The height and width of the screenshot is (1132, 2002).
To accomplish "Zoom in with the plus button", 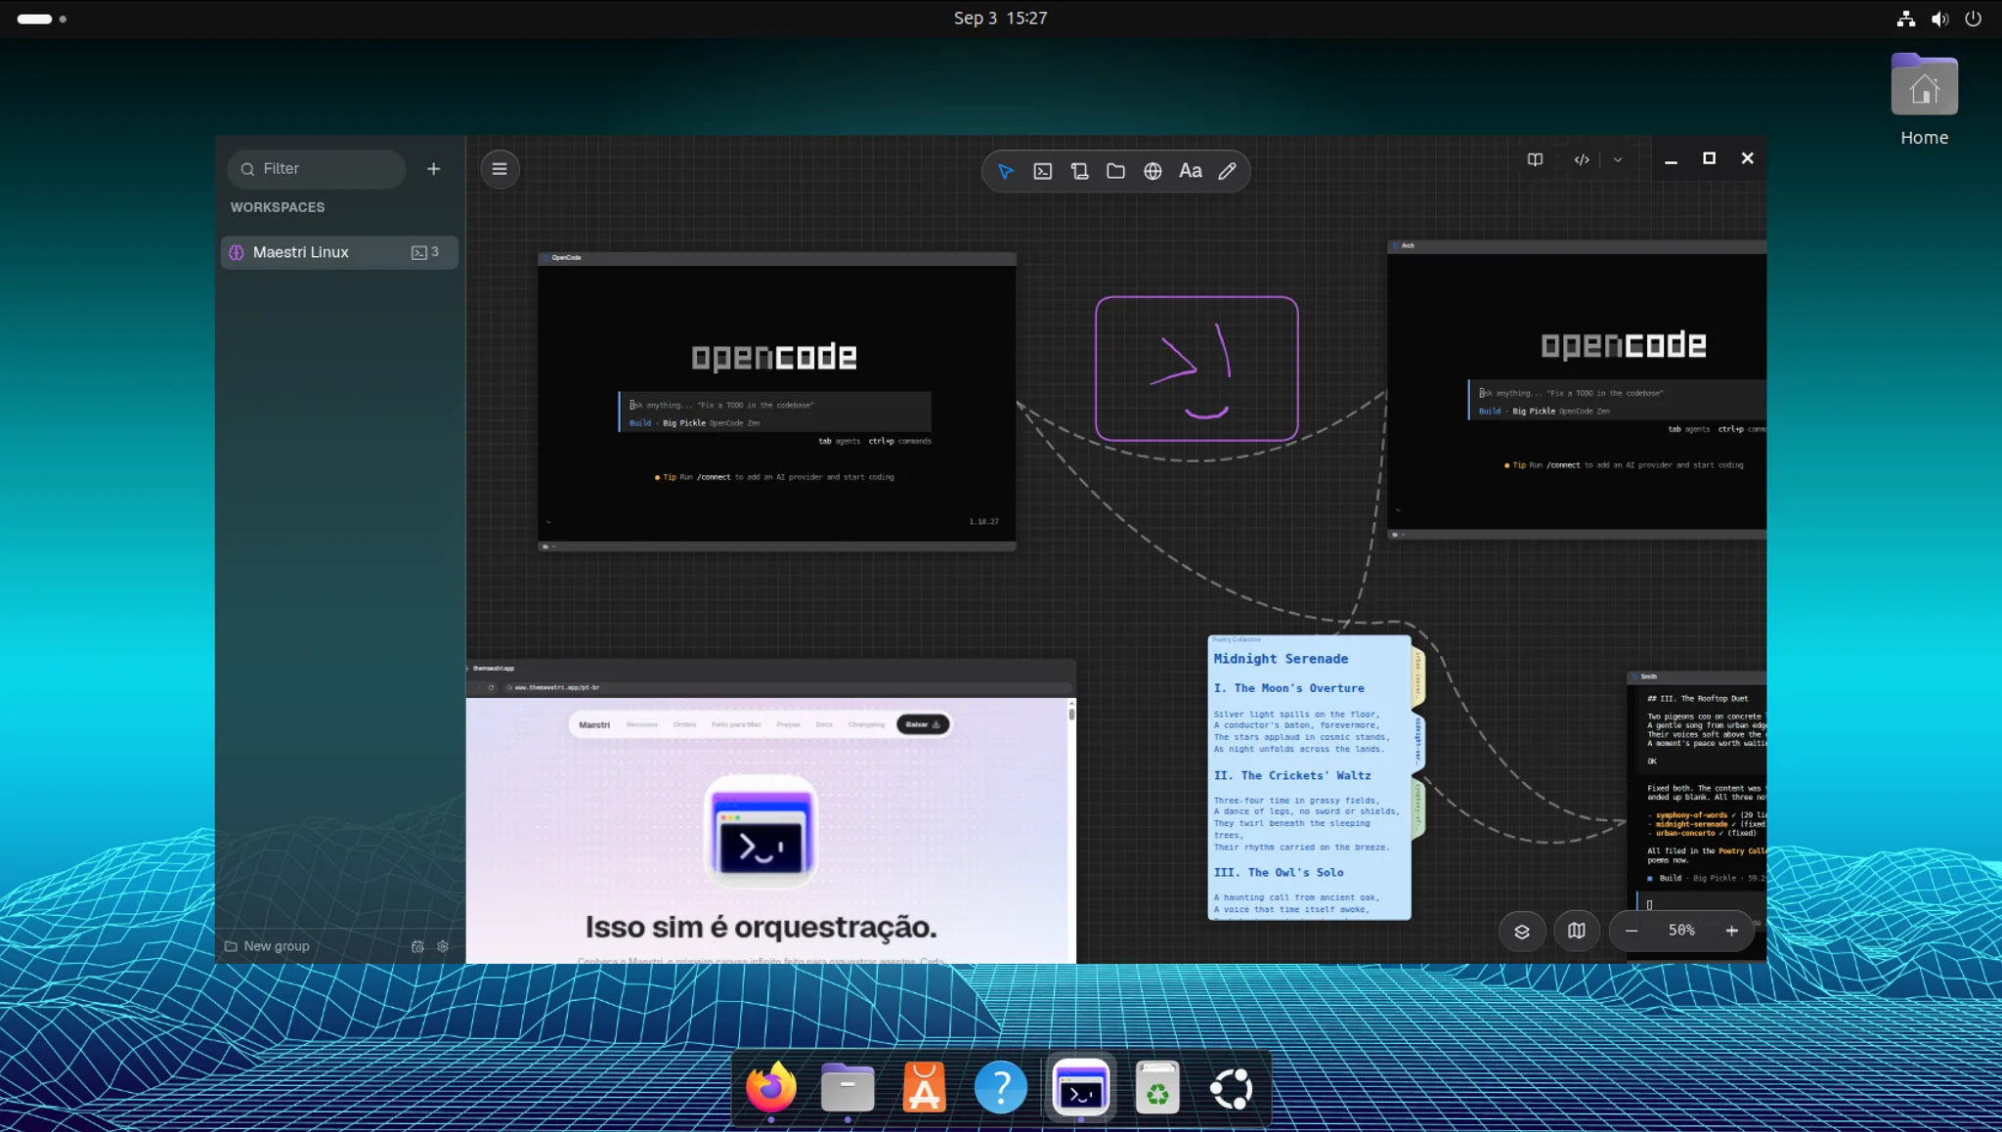I will [1731, 931].
